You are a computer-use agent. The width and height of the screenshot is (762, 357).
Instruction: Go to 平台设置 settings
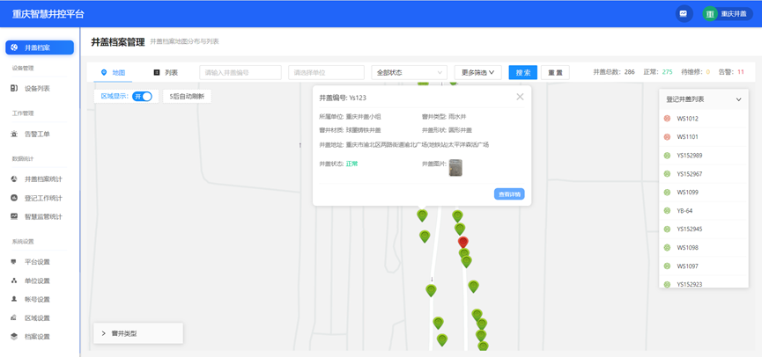click(x=36, y=262)
